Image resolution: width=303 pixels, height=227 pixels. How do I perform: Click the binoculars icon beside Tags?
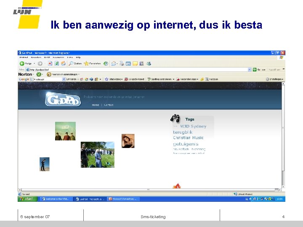pyautogui.click(x=175, y=118)
